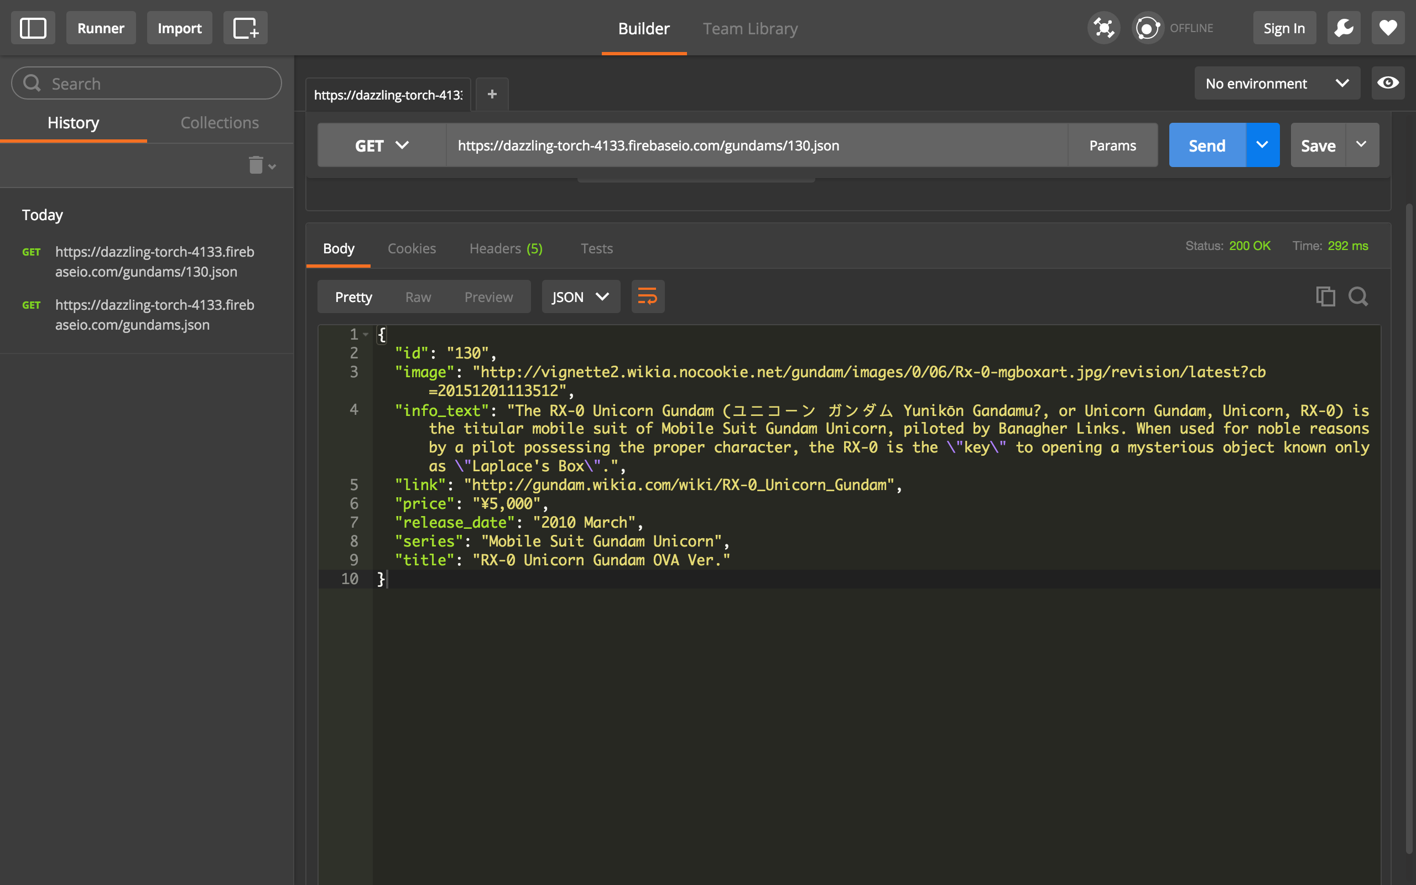Click the new tab icon to add request

point(491,93)
